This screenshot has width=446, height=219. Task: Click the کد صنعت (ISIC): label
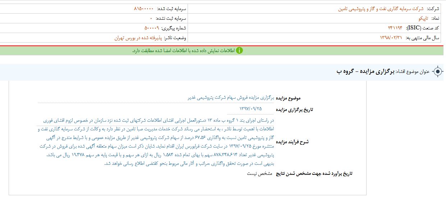click(422, 28)
